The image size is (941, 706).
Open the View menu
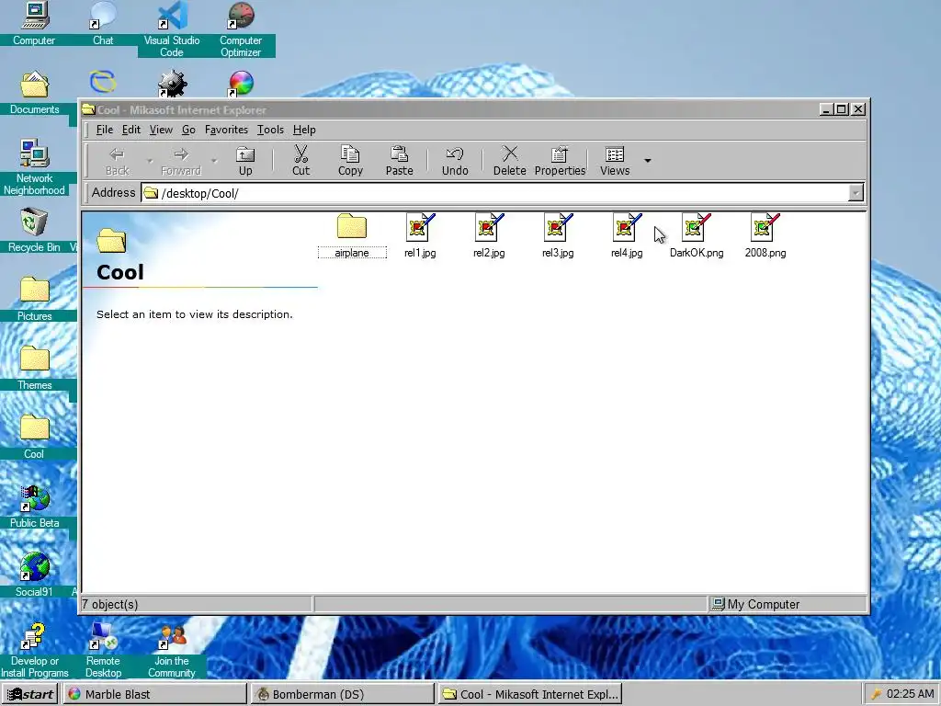pos(161,130)
